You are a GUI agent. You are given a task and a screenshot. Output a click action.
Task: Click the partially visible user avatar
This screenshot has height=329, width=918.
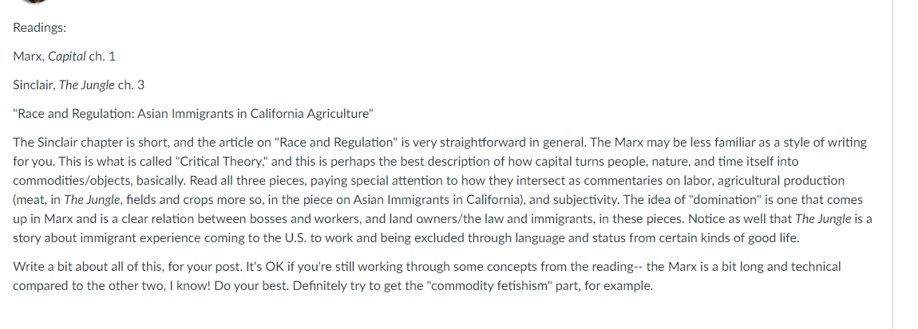(34, 1)
